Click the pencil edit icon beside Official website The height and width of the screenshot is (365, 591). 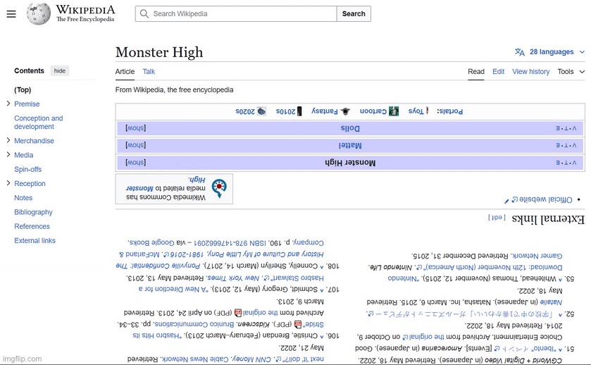click(x=506, y=202)
